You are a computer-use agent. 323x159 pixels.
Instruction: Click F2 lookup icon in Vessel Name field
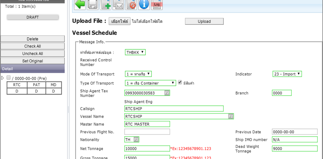231,116
